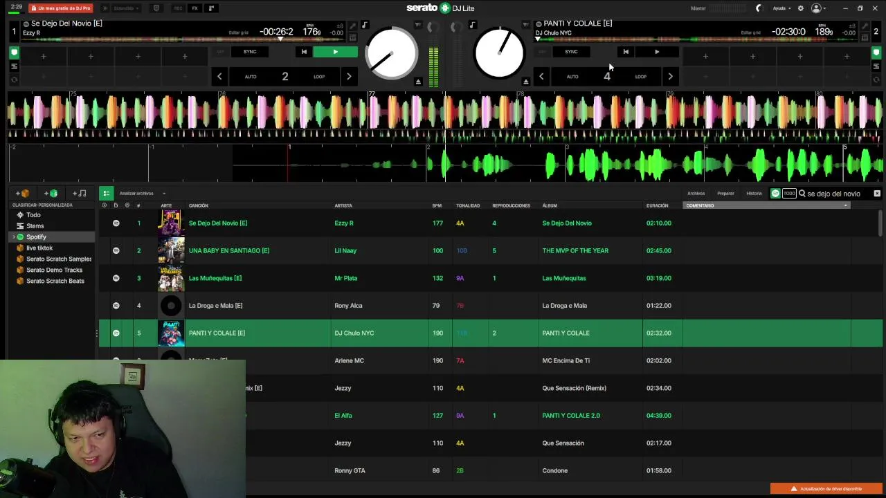Eject the track from deck 2
Image resolution: width=886 pixels, height=498 pixels.
pos(526,82)
